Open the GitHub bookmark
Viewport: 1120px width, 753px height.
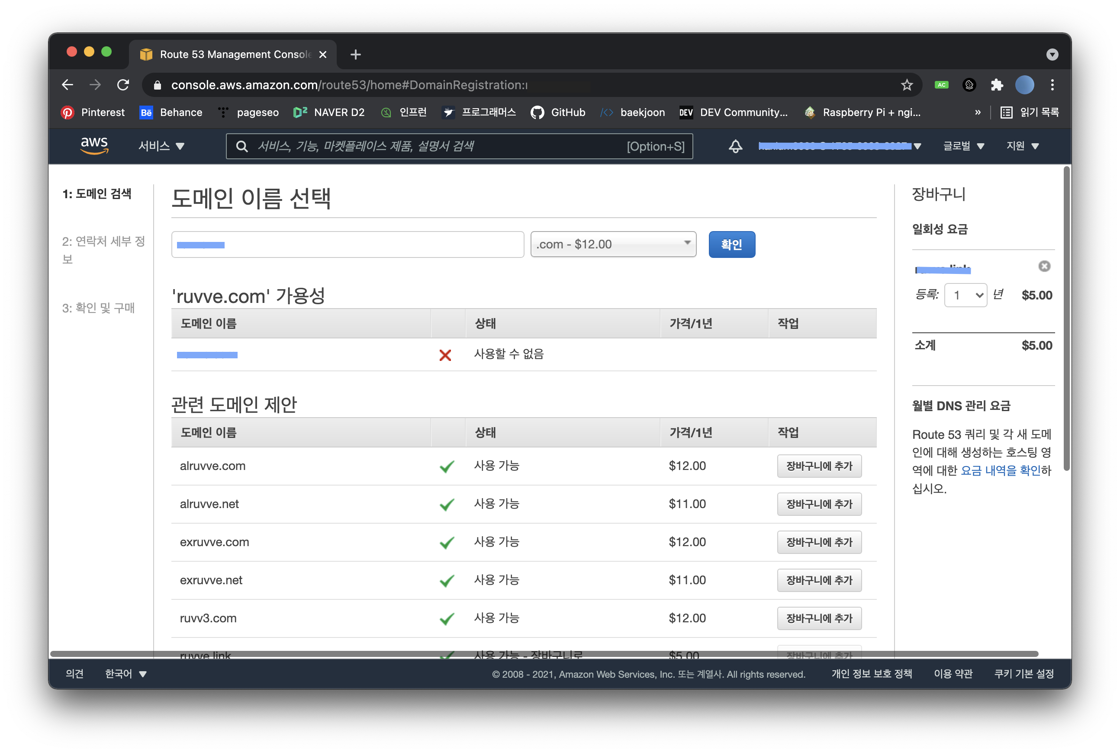point(558,113)
